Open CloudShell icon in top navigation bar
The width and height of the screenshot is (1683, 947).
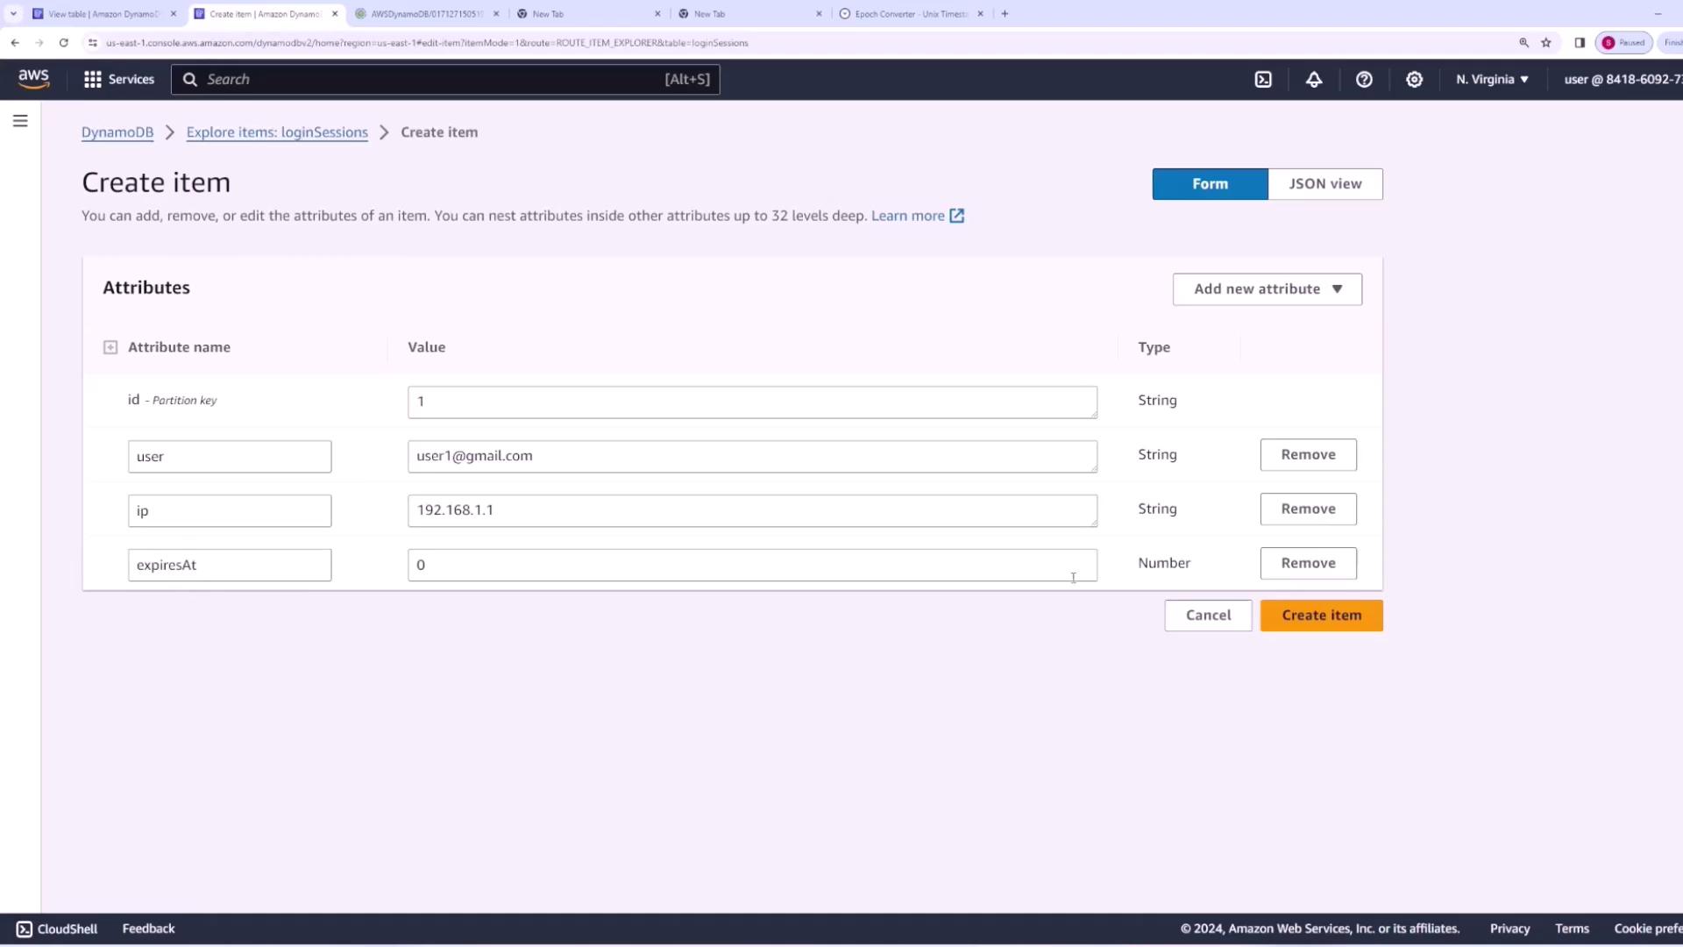click(1263, 80)
